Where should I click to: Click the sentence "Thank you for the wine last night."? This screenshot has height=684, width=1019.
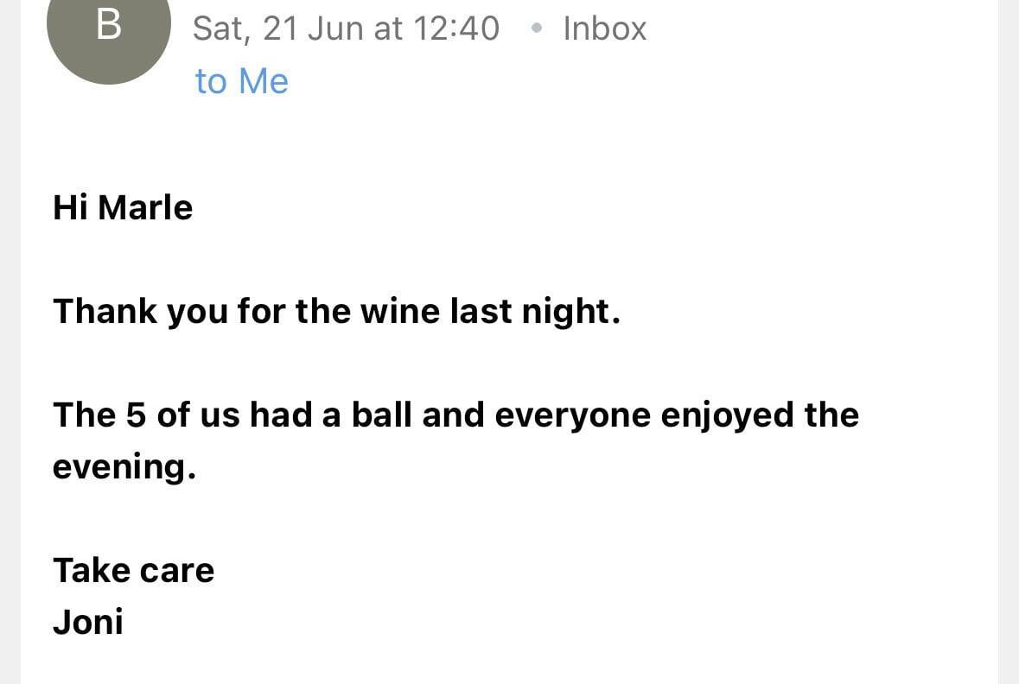click(x=336, y=312)
